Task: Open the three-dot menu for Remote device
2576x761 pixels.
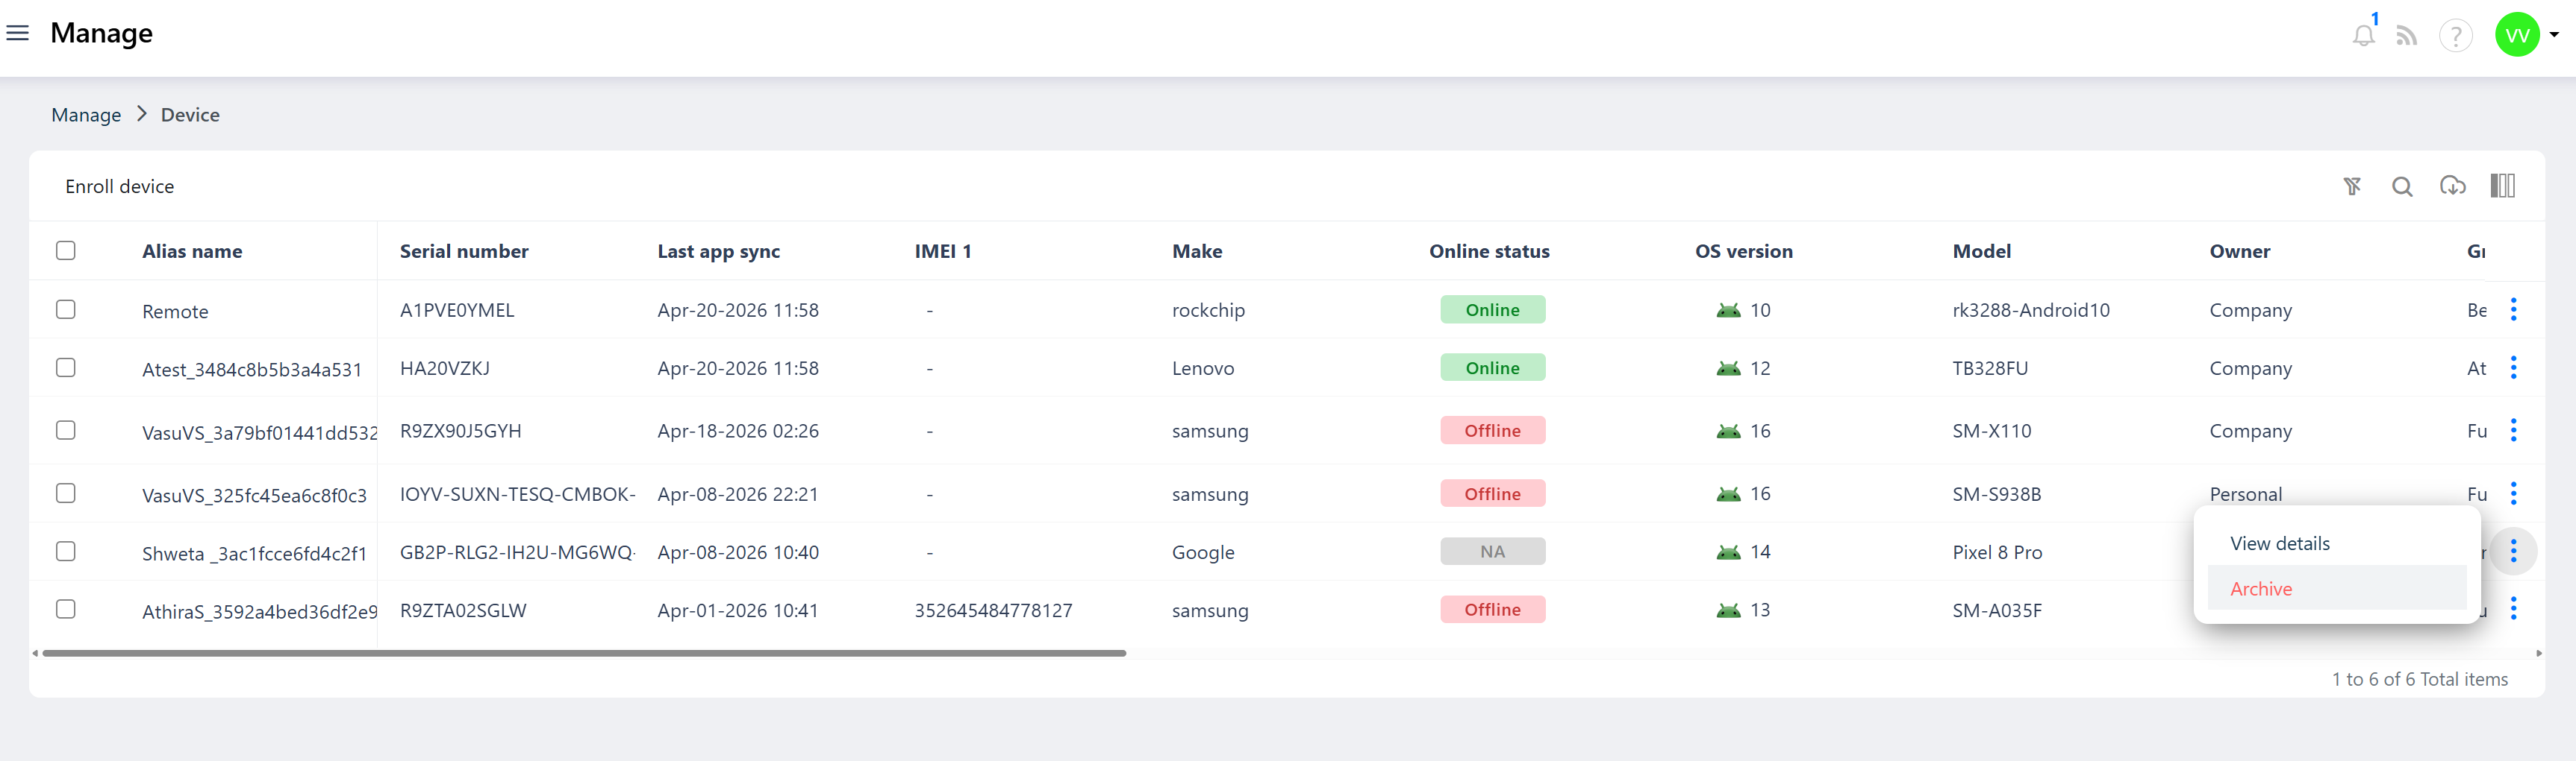Action: click(x=2513, y=309)
